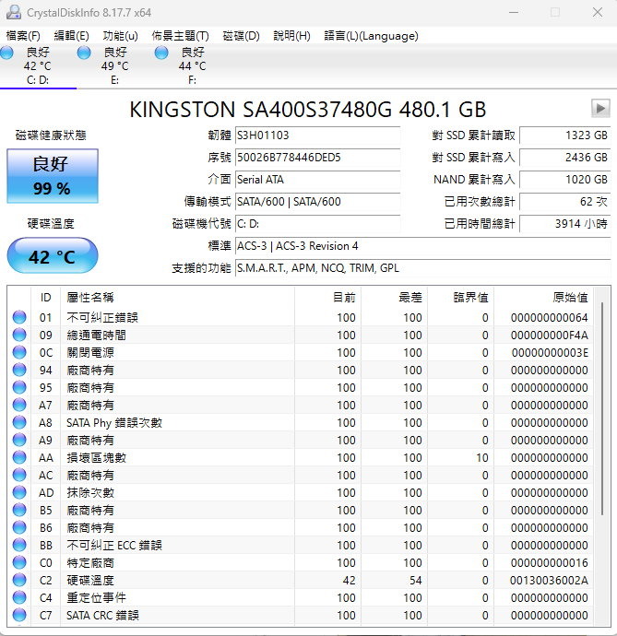This screenshot has width=617, height=636.
Task: Click the 良好 99 % health status button
Action: pyautogui.click(x=53, y=176)
